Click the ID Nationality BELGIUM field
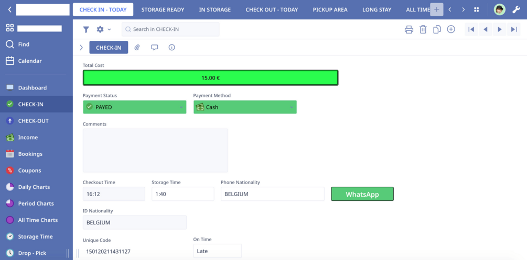The width and height of the screenshot is (527, 260). coord(134,222)
